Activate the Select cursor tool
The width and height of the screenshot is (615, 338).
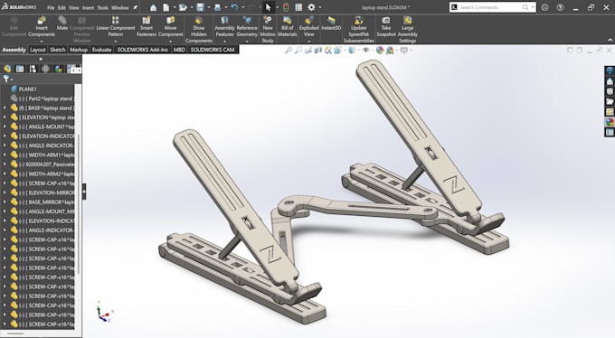269,7
